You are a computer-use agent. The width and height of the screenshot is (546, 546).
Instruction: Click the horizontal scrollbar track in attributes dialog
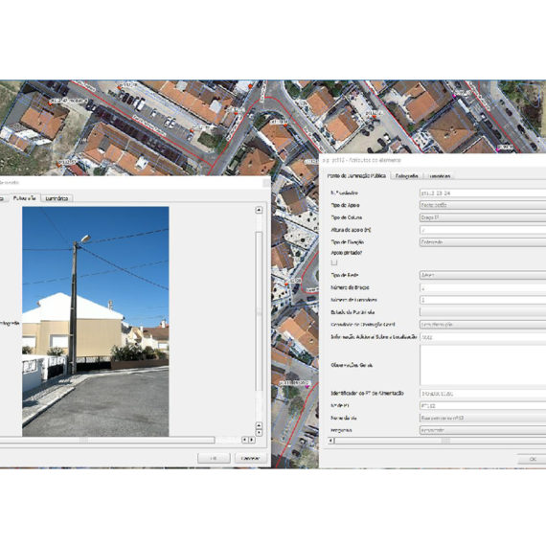pos(440,441)
